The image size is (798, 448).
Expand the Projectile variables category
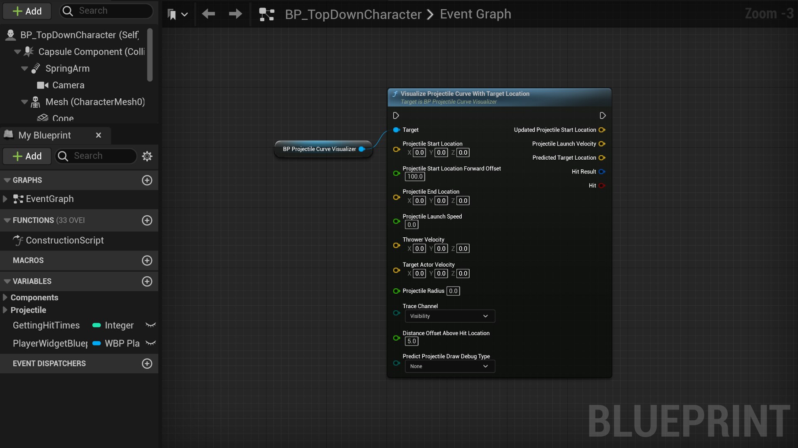point(5,310)
